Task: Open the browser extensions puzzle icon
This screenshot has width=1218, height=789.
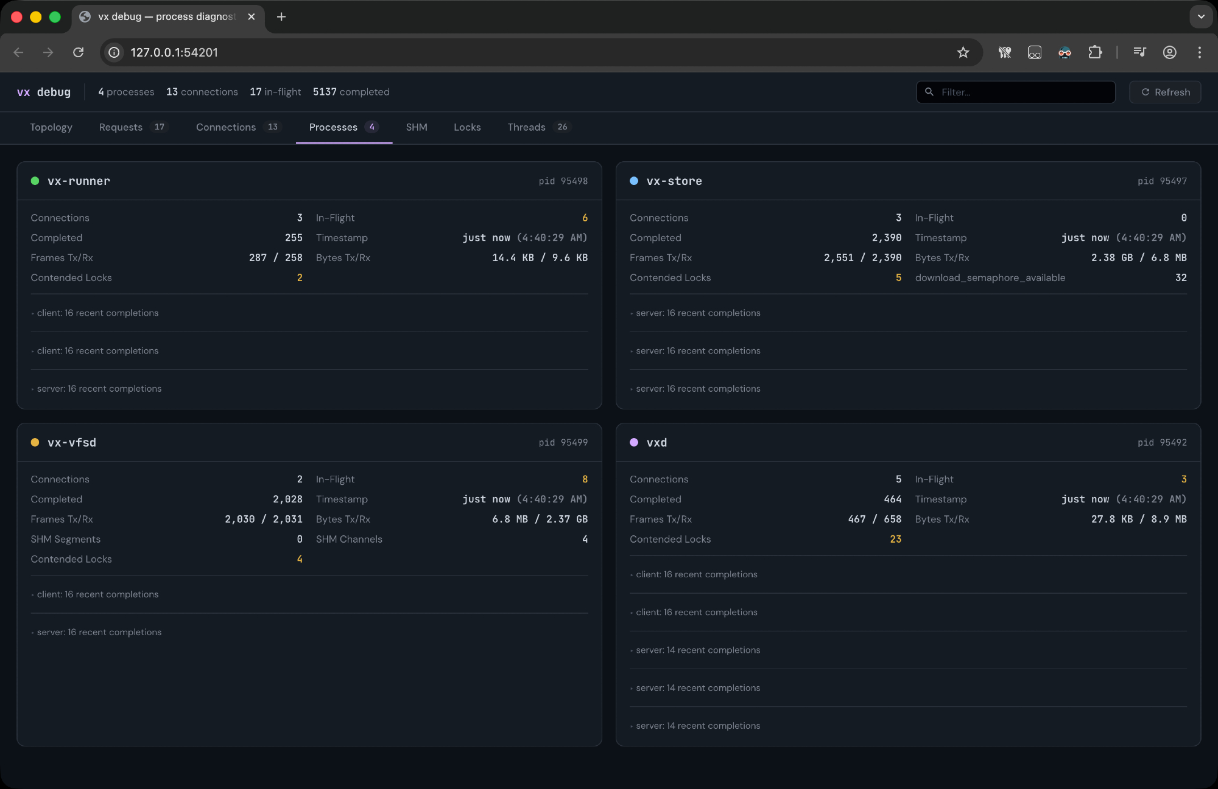Action: (1095, 52)
